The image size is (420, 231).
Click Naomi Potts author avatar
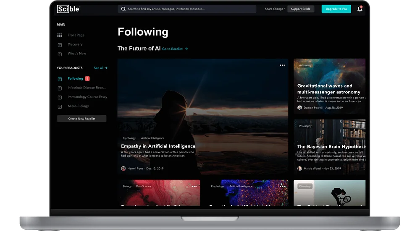[x=123, y=169]
